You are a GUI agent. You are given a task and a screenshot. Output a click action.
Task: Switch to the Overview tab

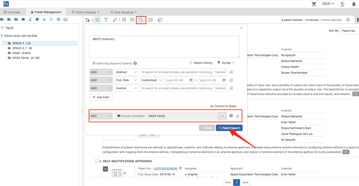[x=12, y=12]
